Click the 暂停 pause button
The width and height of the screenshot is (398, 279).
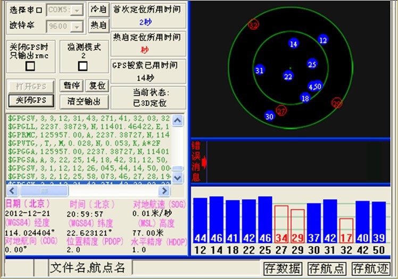72,86
